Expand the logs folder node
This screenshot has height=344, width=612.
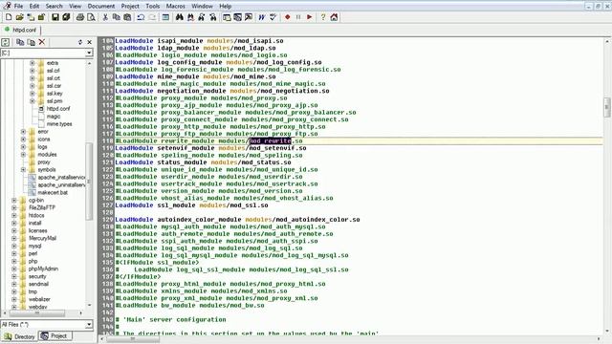23,146
